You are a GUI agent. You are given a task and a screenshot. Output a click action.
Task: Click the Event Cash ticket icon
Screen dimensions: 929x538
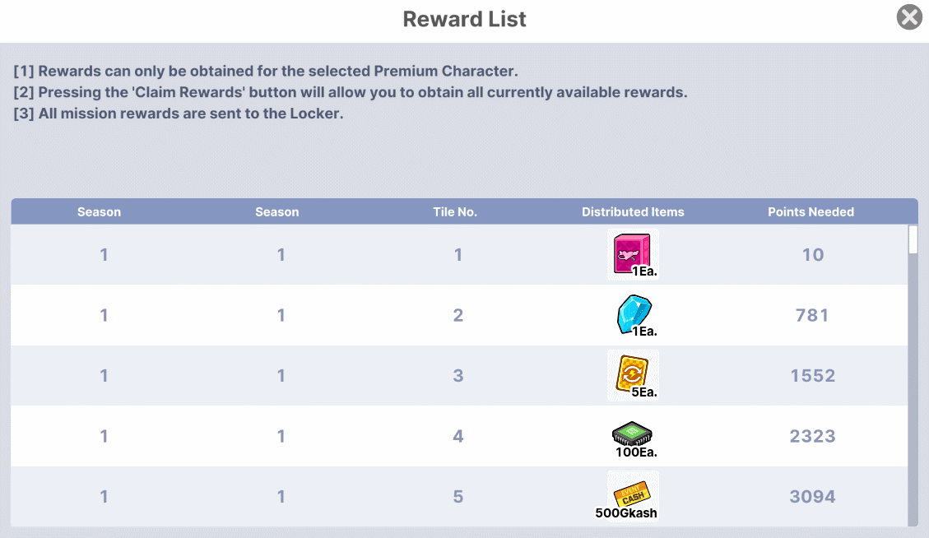(632, 494)
